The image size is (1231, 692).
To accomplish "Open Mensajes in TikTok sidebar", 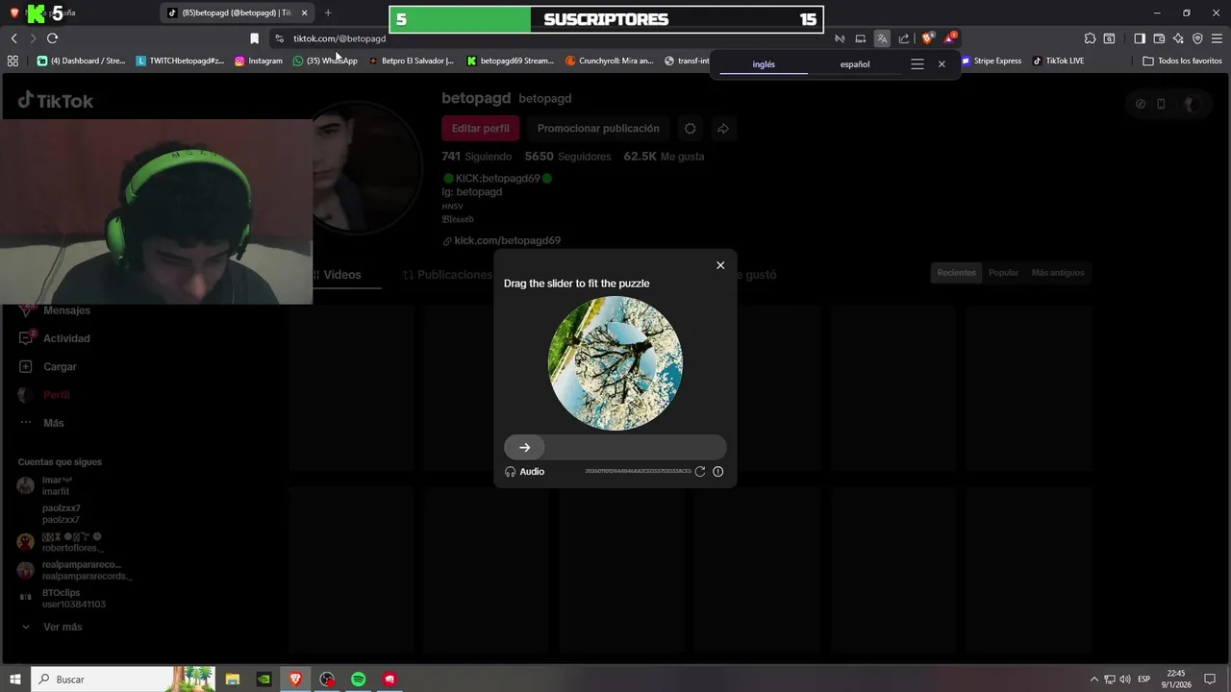I will point(56,310).
